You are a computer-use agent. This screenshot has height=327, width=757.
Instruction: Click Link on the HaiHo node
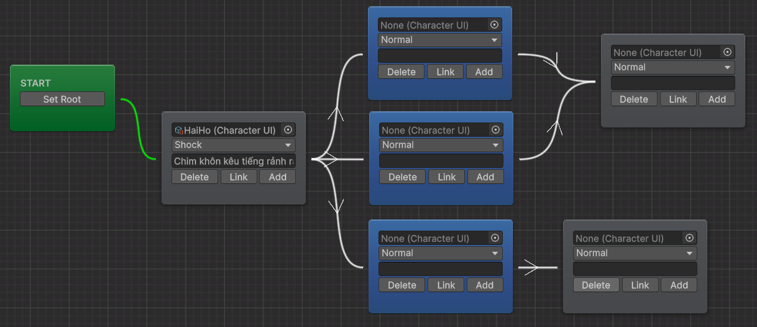[x=239, y=177]
